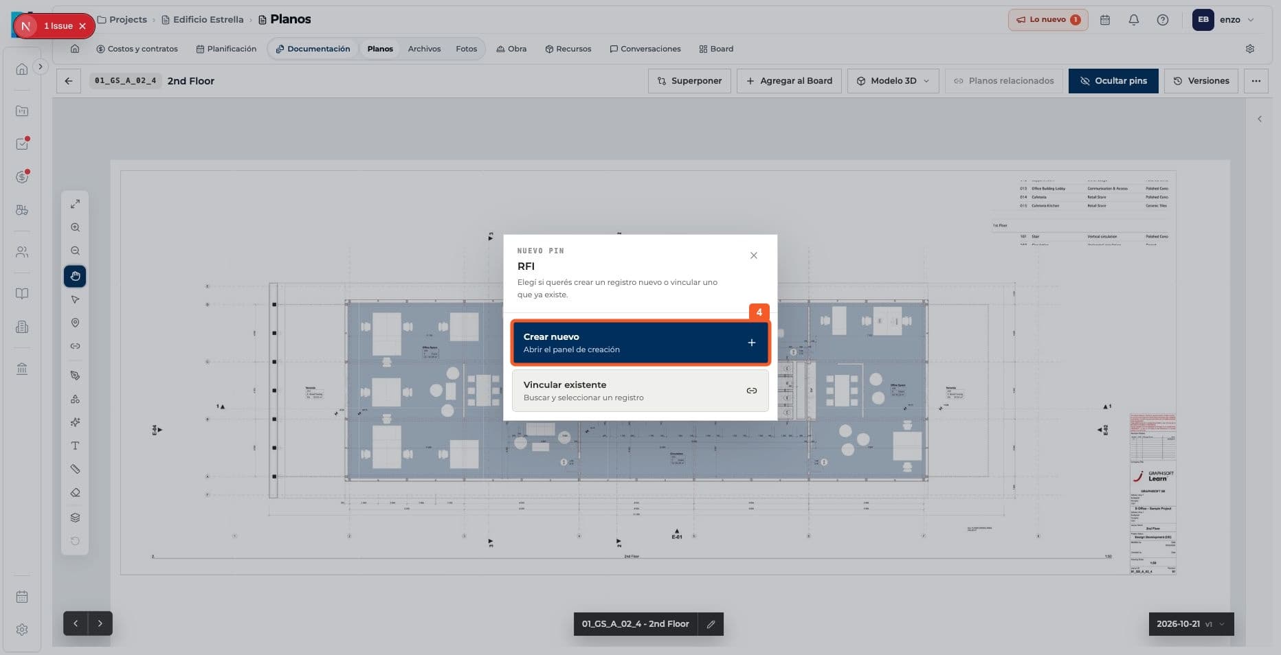
Task: Open the Lo nuevo announcements button
Action: click(1048, 20)
